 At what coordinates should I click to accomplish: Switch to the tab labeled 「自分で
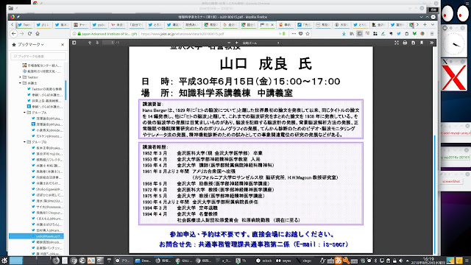[x=136, y=24]
